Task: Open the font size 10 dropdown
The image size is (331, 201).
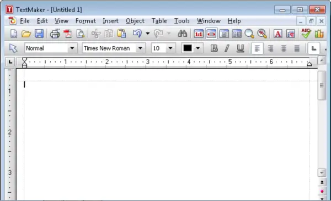Action: coord(170,48)
